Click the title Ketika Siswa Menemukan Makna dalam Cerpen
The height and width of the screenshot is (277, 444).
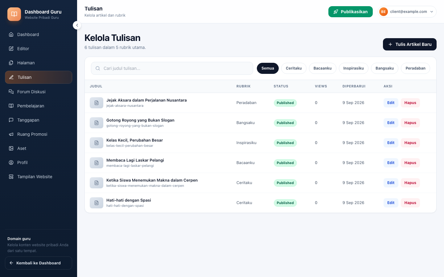152,180
